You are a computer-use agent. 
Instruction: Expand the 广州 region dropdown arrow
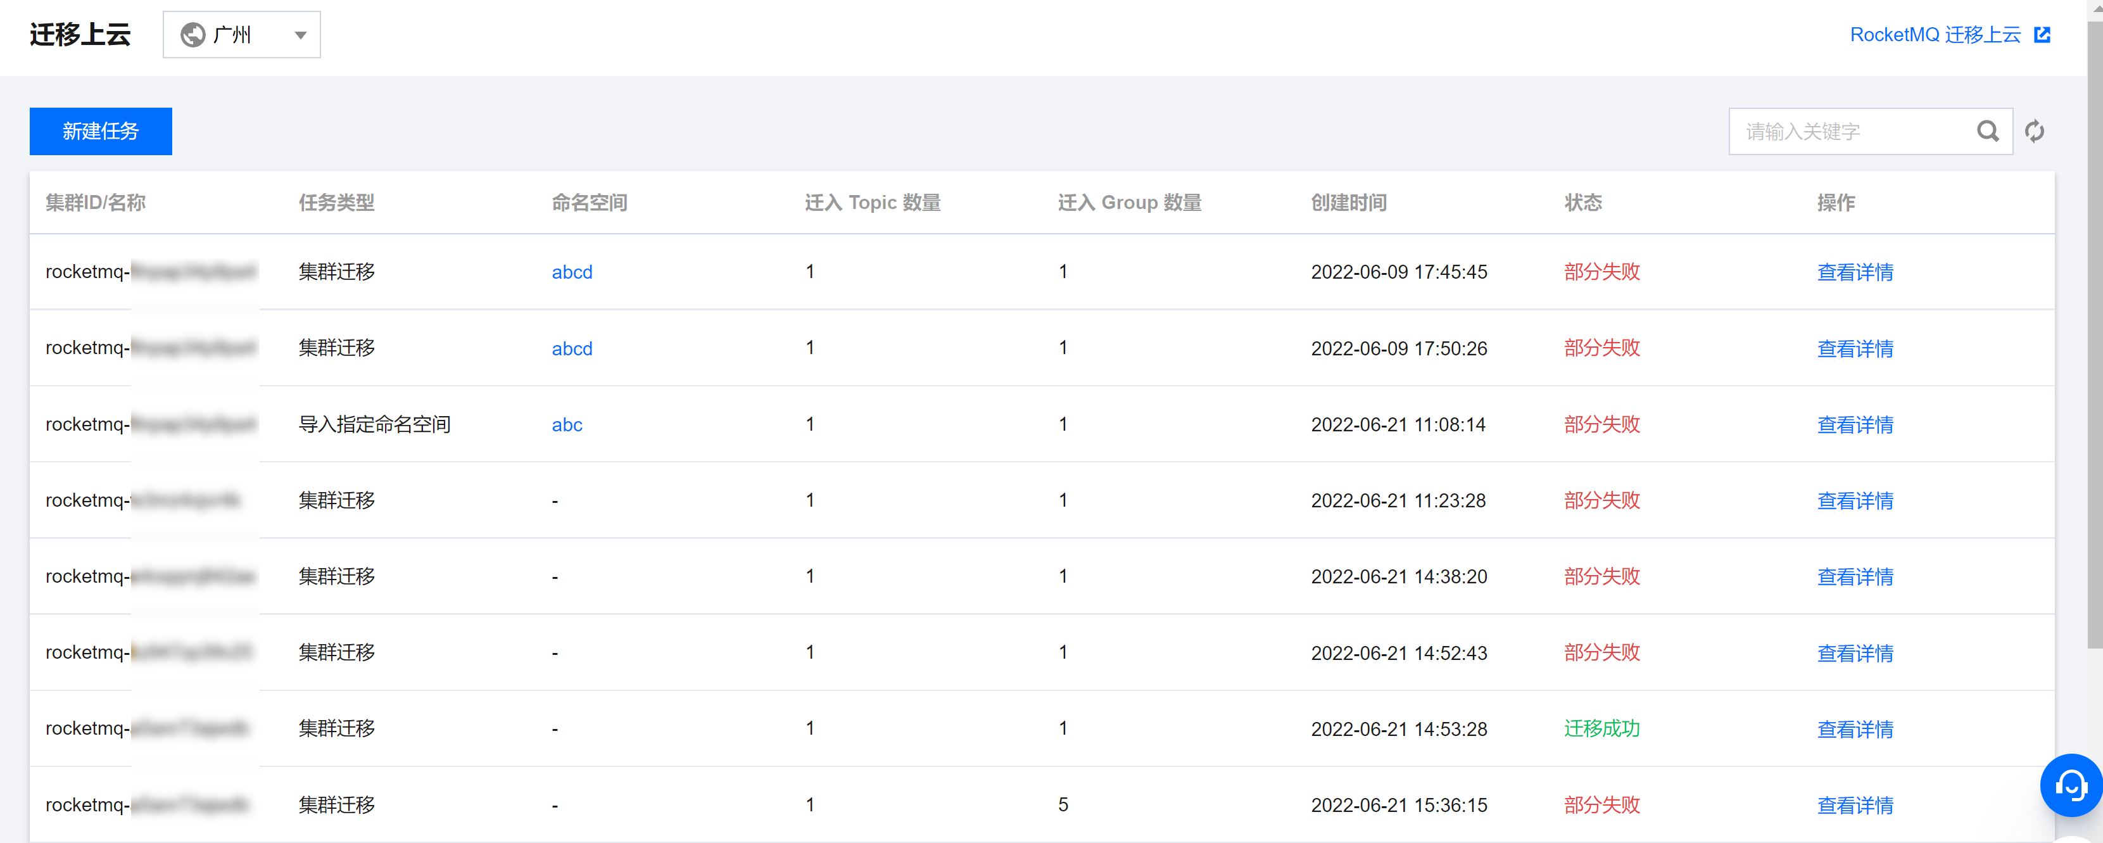coord(300,35)
